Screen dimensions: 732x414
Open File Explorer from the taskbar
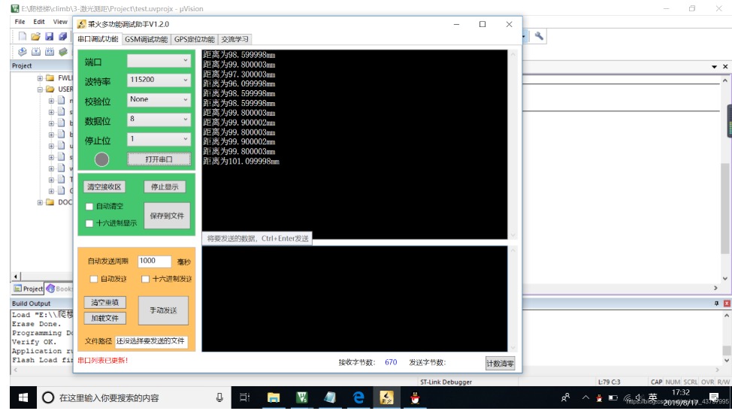coord(273,397)
